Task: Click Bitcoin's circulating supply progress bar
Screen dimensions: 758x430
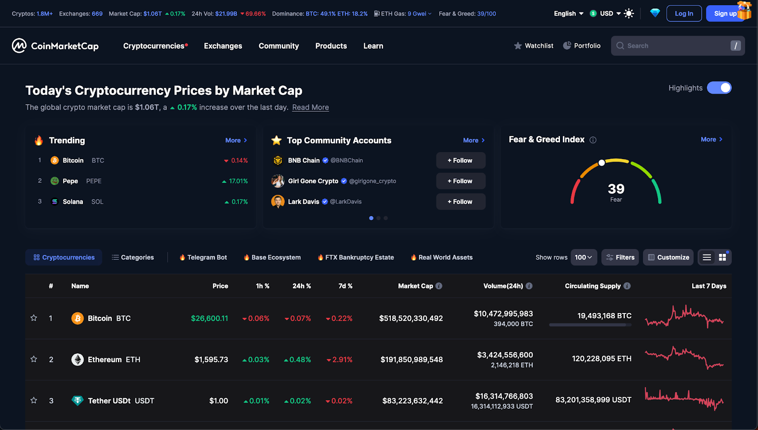Action: point(590,325)
